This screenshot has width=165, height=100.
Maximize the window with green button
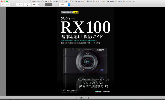tap(7, 1)
